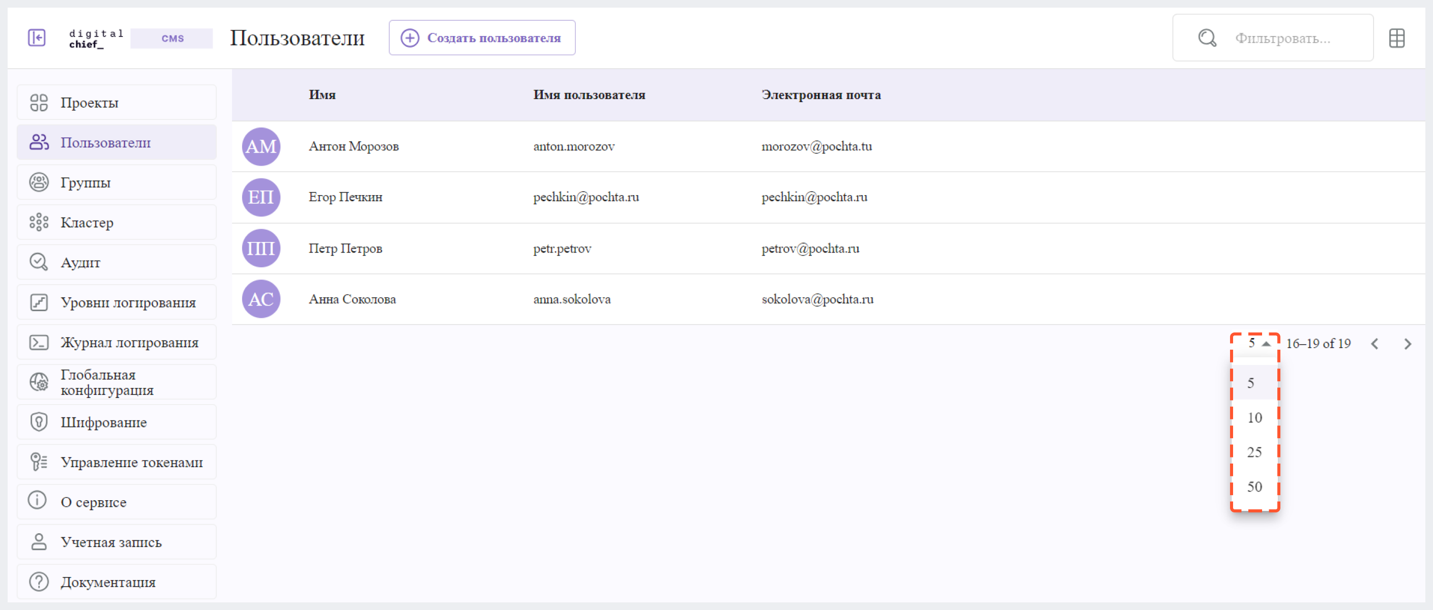Screen dimensions: 1433x610
Task: Click the name Егор Печкин
Action: (x=345, y=197)
